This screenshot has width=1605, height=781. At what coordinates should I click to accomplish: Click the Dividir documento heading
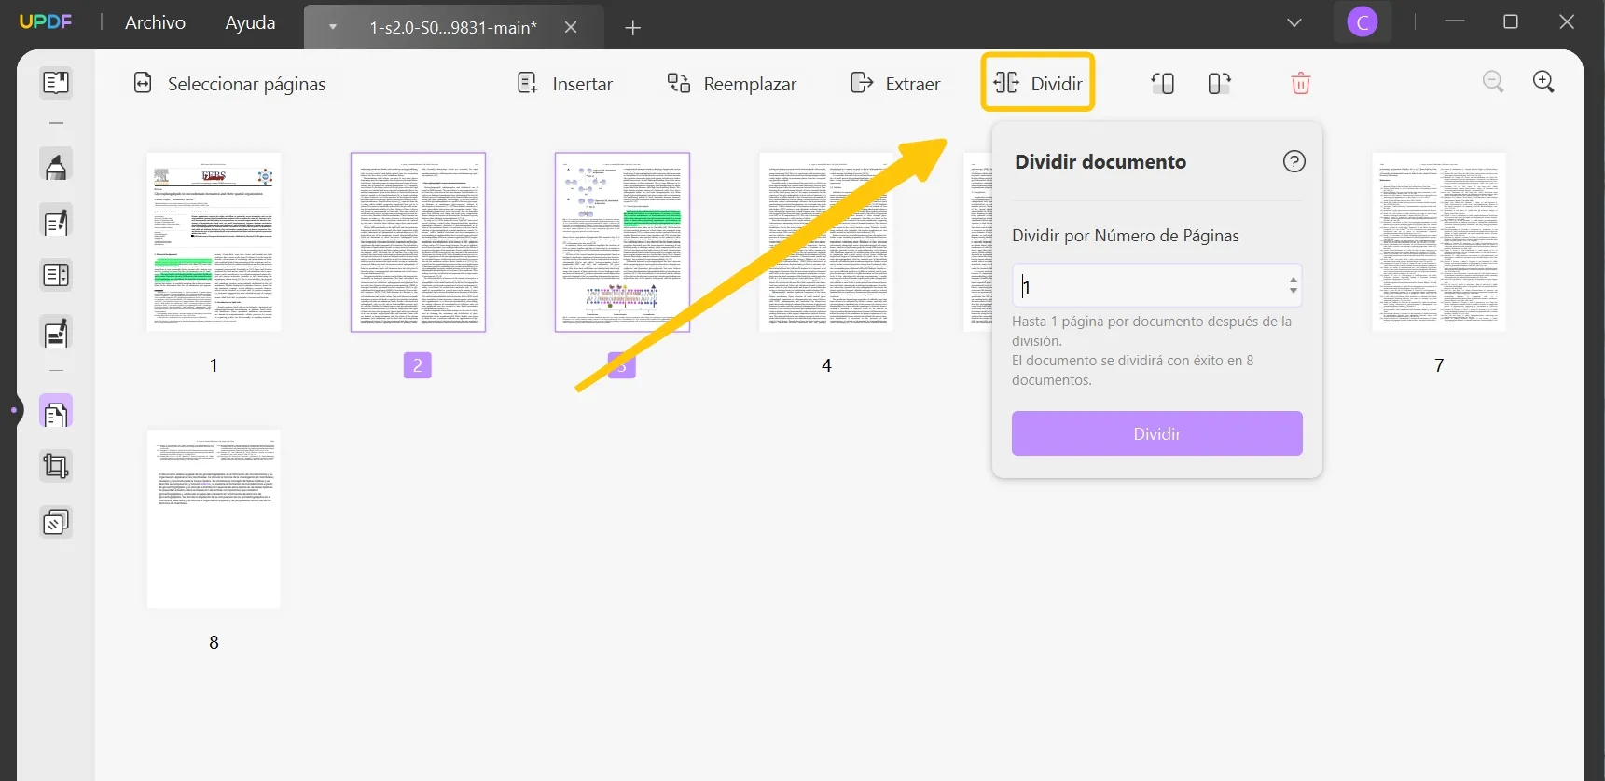1100,162
